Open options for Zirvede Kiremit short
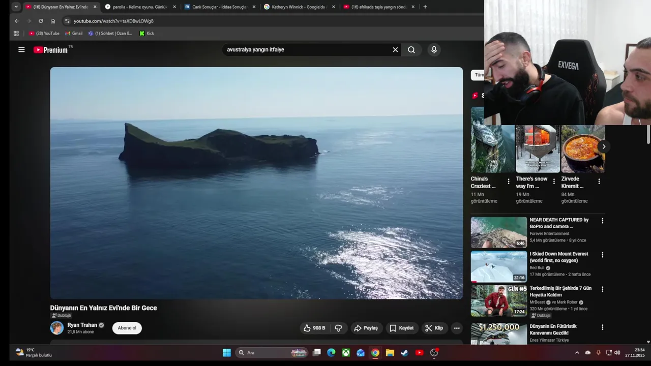 pos(599,181)
